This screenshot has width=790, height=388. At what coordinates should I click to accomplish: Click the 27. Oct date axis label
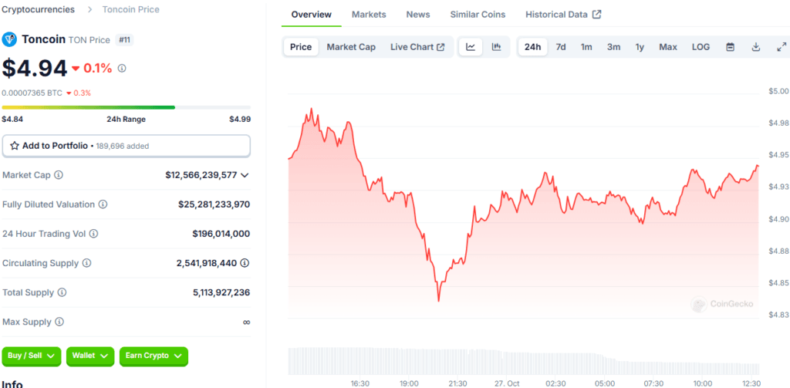click(508, 383)
